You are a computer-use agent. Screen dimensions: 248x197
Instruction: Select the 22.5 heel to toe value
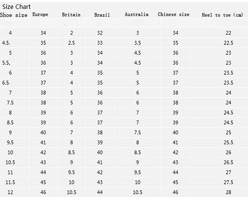click(x=228, y=43)
